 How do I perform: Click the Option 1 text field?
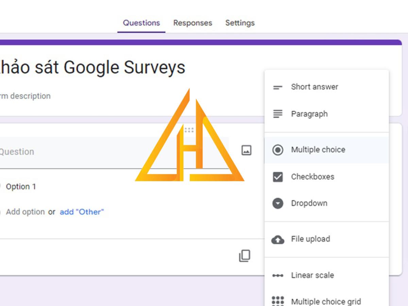pos(21,186)
